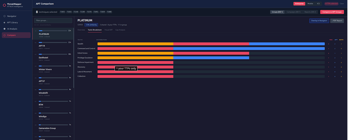
Task: Click the Compare hexagon icon
Action: (x=5, y=35)
